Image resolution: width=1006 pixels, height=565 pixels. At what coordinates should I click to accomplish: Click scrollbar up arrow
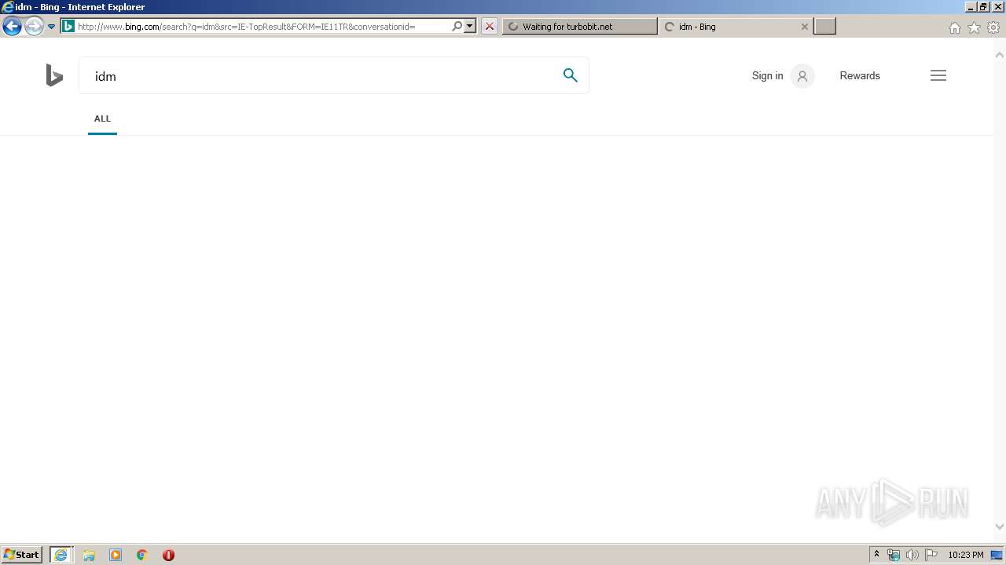[1000, 55]
